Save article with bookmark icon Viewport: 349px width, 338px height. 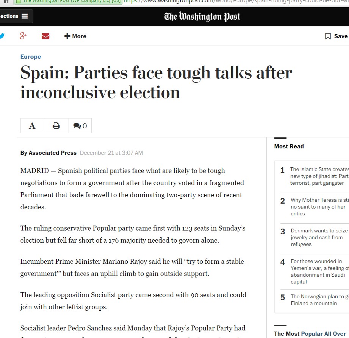[336, 36]
